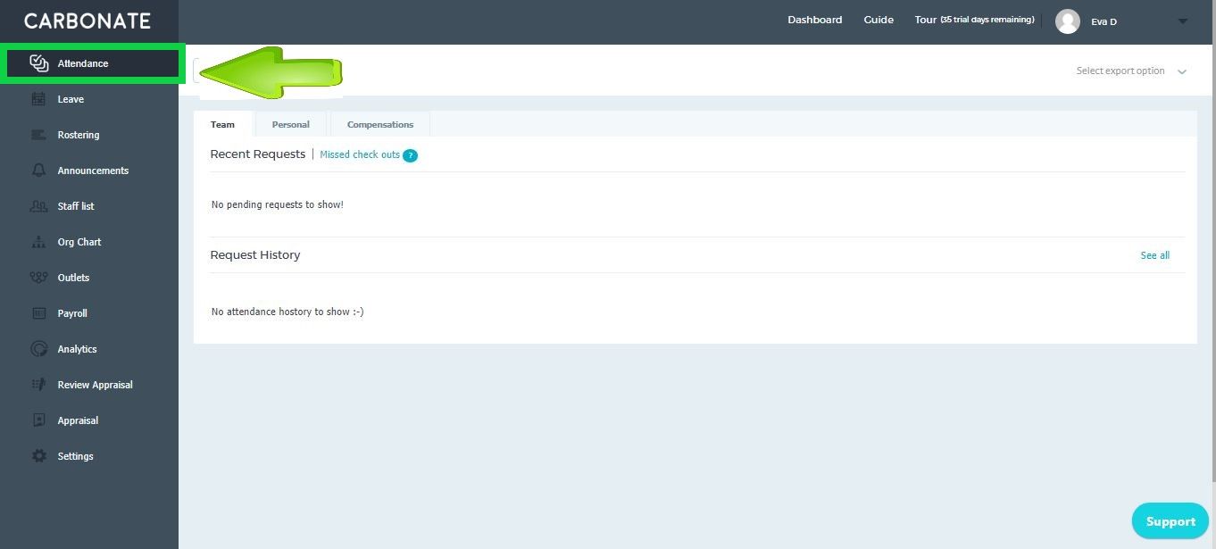Click the "35 trial days remaining" text
This screenshot has width=1216, height=549.
pyautogui.click(x=987, y=20)
